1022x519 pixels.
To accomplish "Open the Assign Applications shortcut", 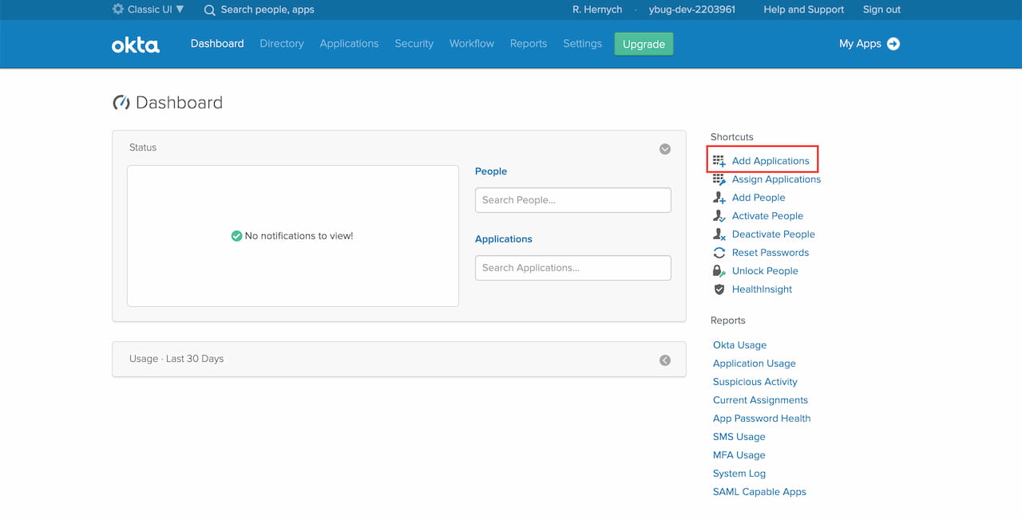I will click(776, 179).
